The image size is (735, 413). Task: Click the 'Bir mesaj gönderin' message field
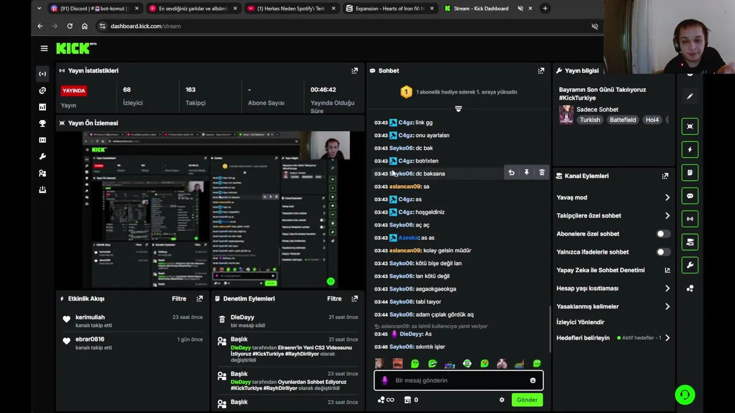458,380
